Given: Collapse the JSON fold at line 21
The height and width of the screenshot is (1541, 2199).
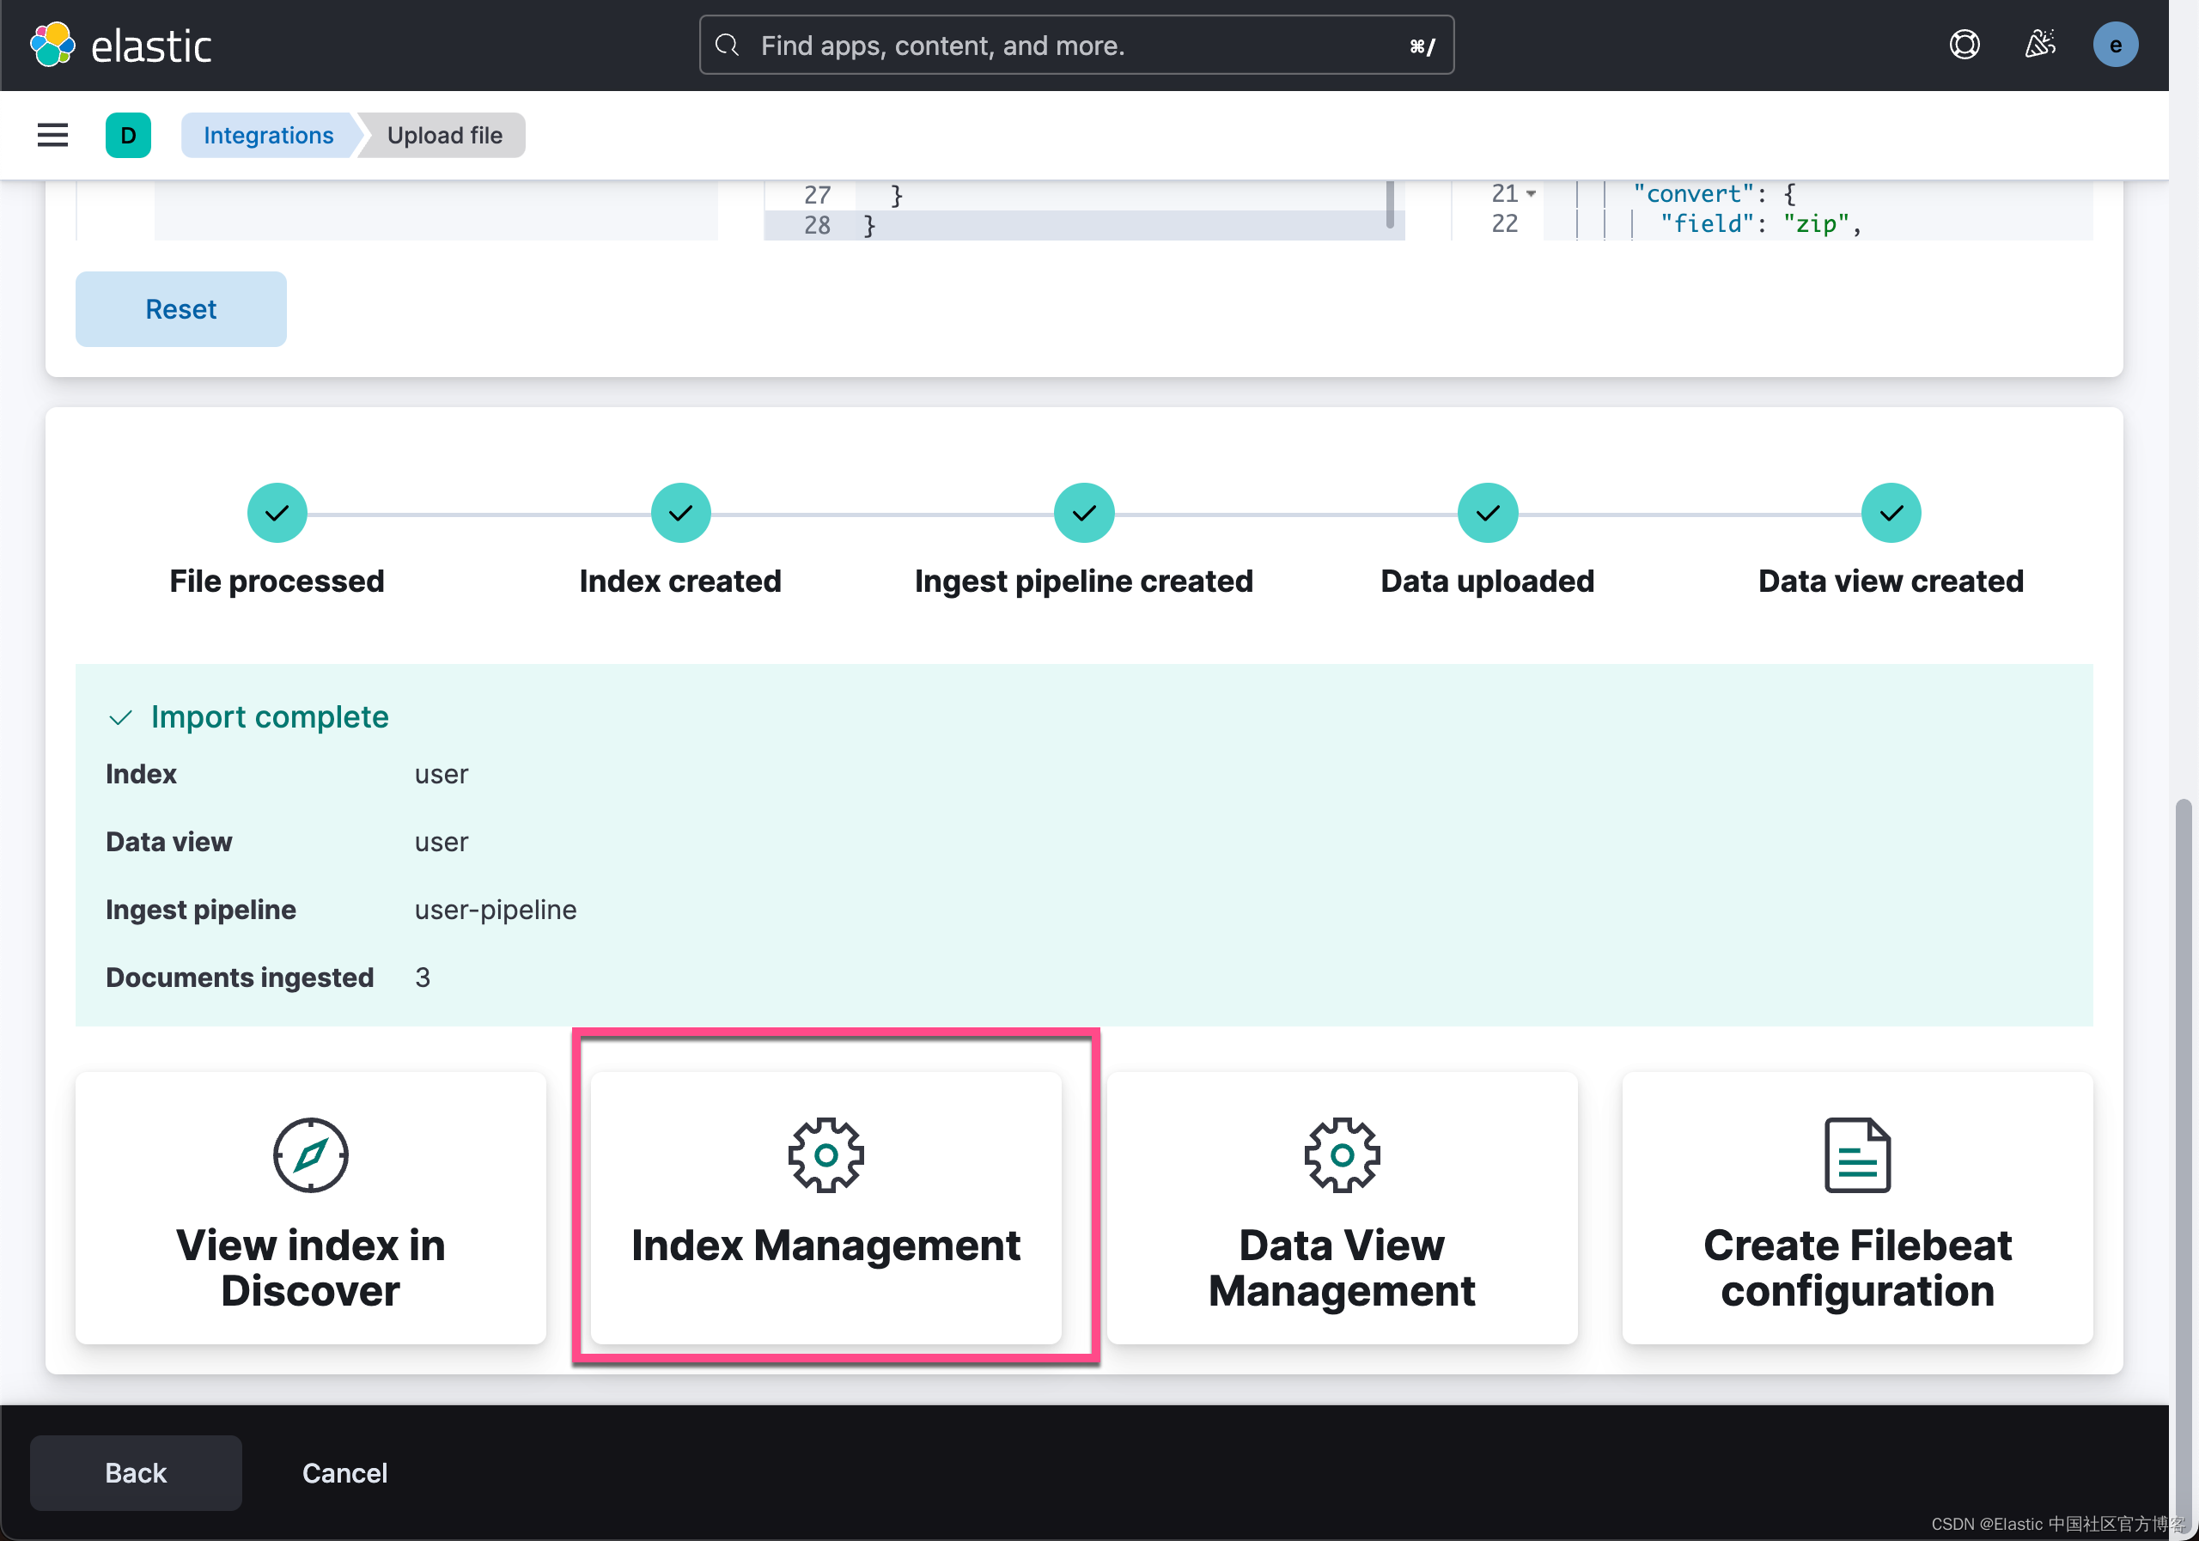Looking at the screenshot, I should click(1530, 193).
